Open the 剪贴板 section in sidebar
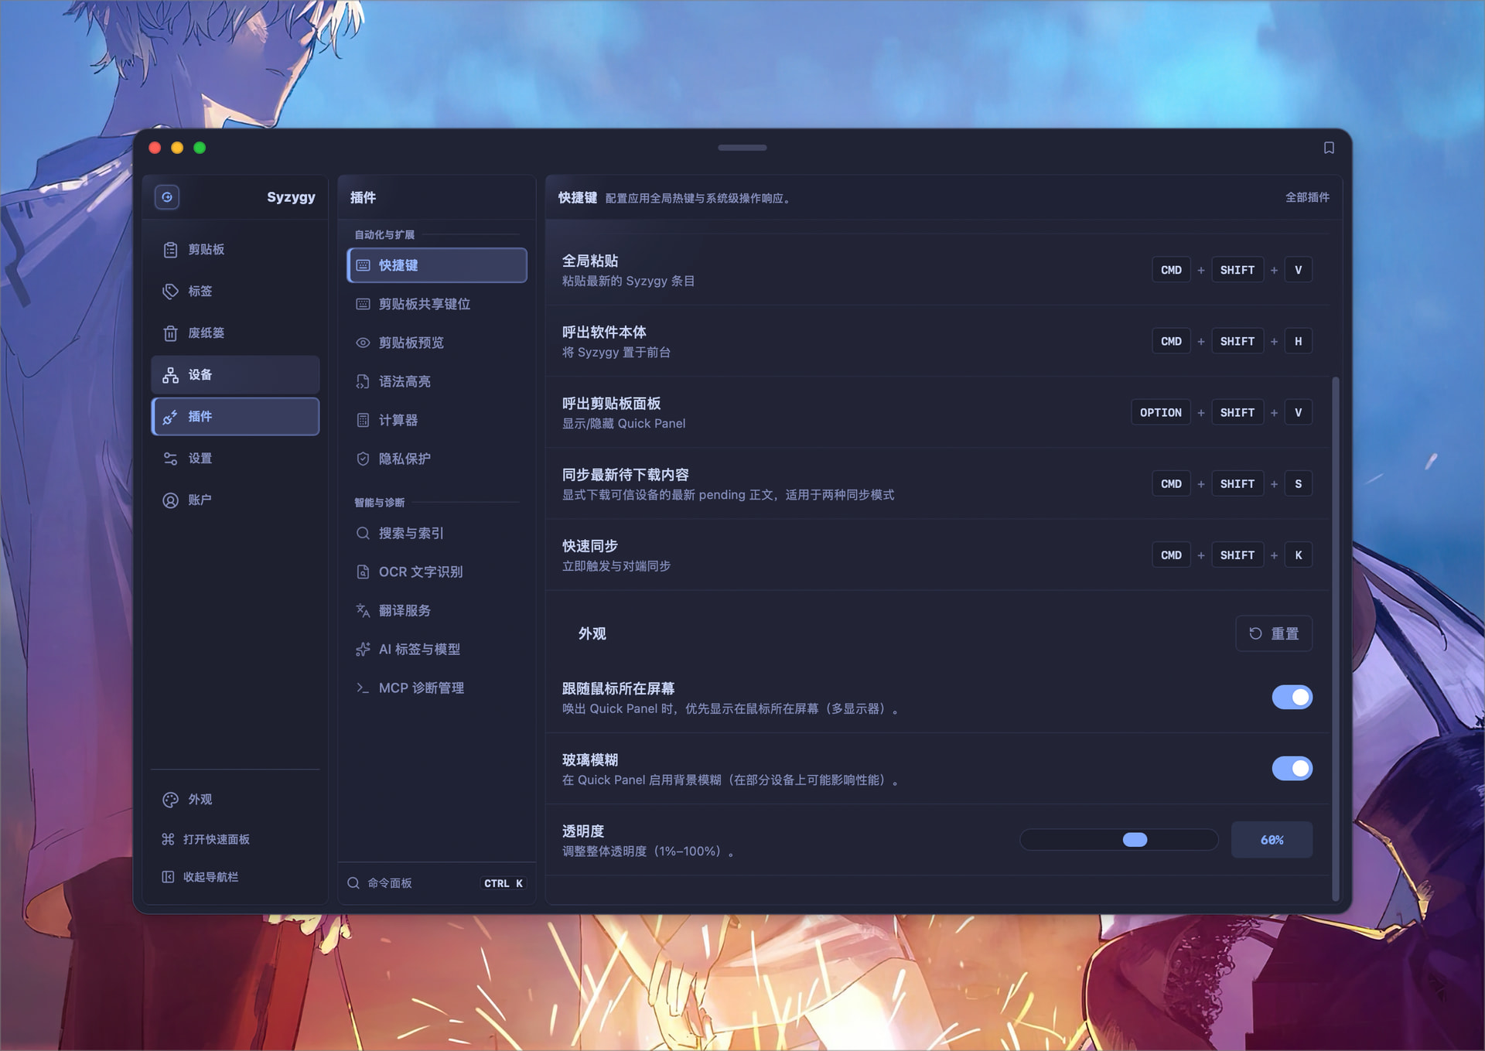Image resolution: width=1485 pixels, height=1051 pixels. (235, 250)
